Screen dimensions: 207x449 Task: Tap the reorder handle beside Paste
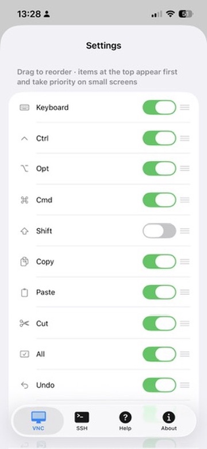click(x=185, y=293)
